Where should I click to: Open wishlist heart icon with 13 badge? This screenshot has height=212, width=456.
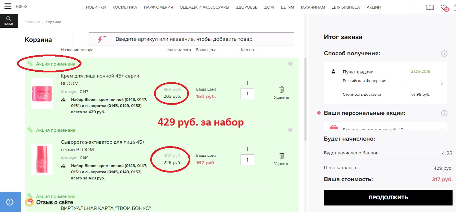click(445, 8)
